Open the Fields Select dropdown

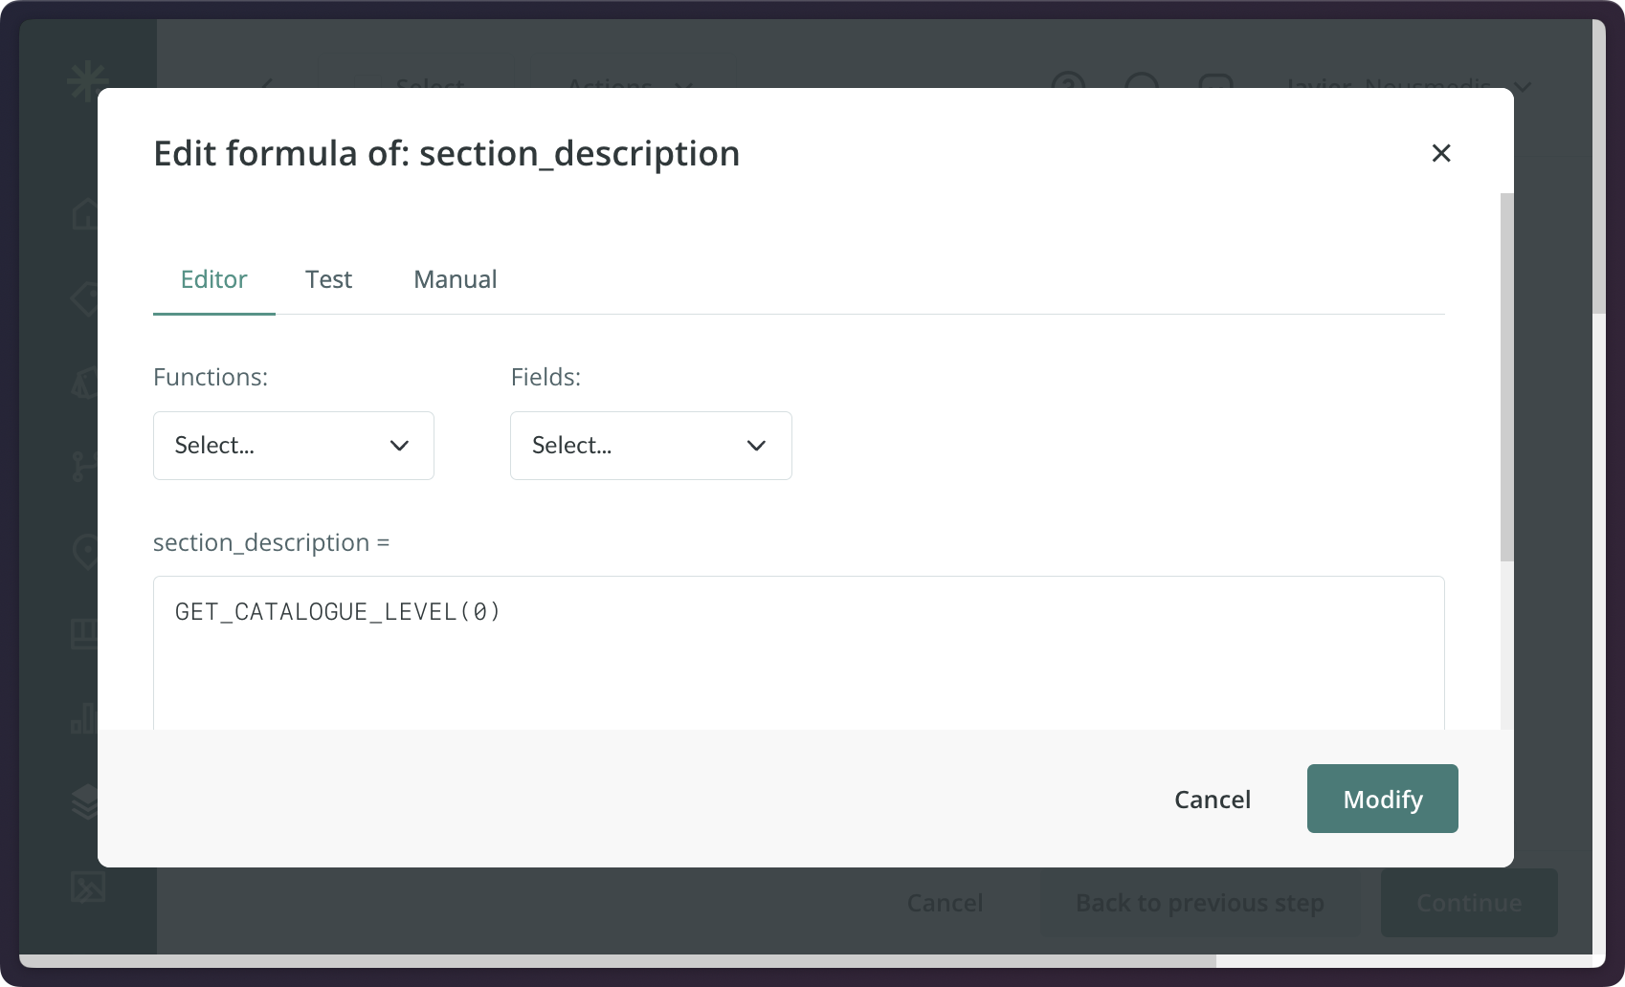(651, 446)
